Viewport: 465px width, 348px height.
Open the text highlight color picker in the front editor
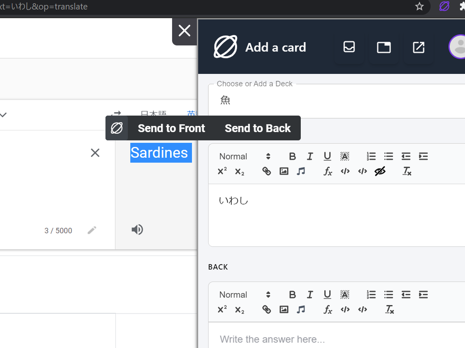(344, 156)
